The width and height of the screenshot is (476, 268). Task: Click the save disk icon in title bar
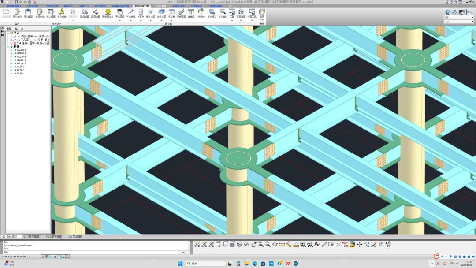click(16, 2)
